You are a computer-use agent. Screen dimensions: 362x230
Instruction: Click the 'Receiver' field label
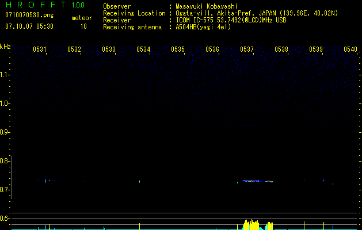pos(117,20)
